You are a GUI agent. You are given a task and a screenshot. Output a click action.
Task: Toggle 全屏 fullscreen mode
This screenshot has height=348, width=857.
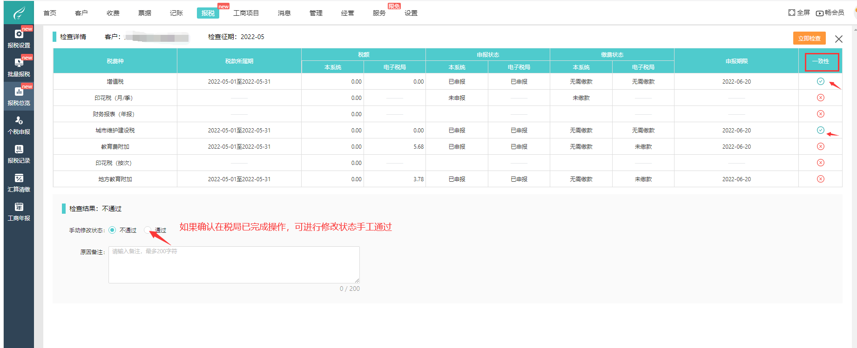(799, 13)
